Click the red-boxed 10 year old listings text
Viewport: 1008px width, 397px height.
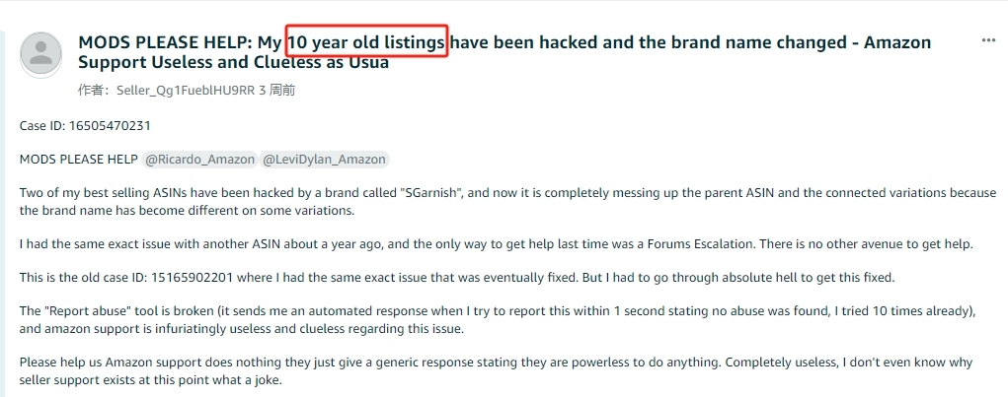click(x=367, y=42)
